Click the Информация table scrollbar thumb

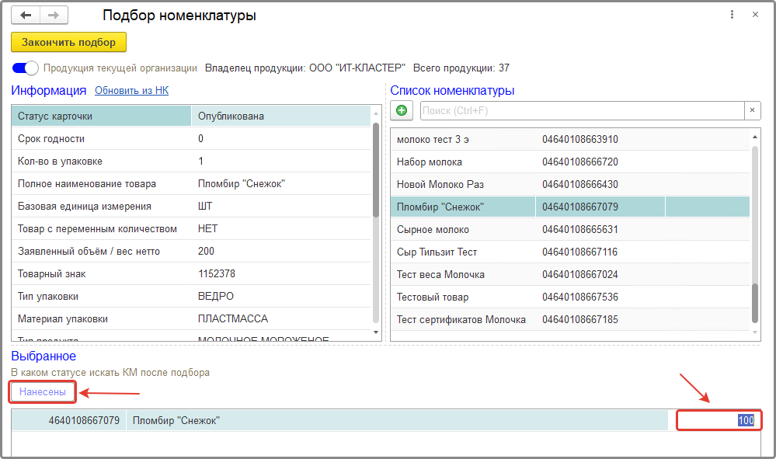pos(376,170)
